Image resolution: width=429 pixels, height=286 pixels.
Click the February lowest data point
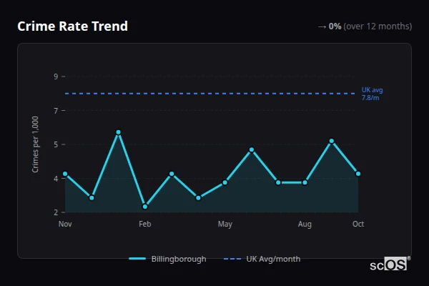click(x=145, y=207)
